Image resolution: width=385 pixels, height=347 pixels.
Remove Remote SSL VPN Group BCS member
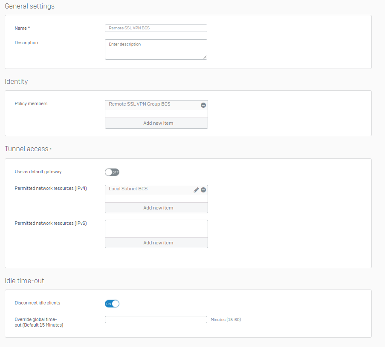point(203,105)
